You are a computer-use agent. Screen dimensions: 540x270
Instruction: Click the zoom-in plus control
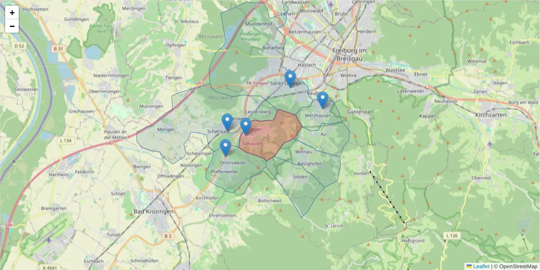coord(12,12)
